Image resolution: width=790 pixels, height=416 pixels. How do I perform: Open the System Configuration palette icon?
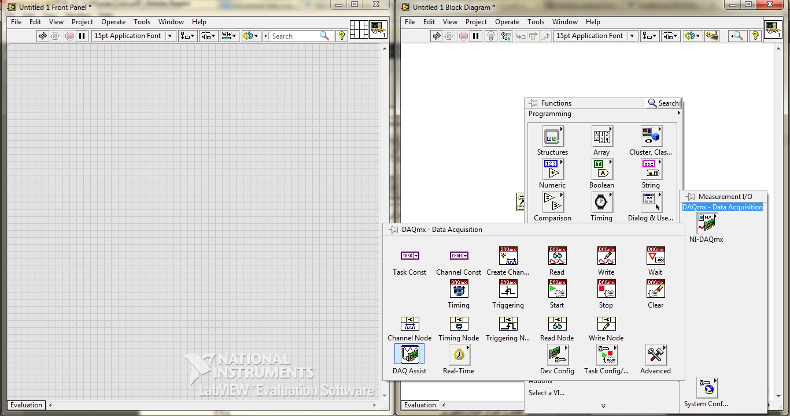pyautogui.click(x=707, y=388)
